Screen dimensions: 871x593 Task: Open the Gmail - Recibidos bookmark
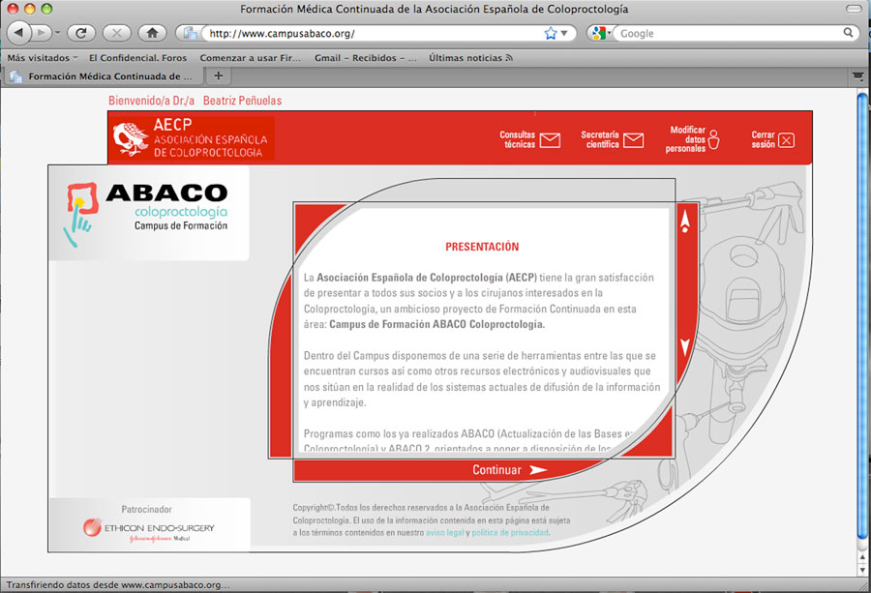(365, 58)
